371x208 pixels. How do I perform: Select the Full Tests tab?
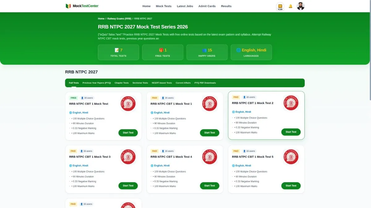tap(74, 83)
